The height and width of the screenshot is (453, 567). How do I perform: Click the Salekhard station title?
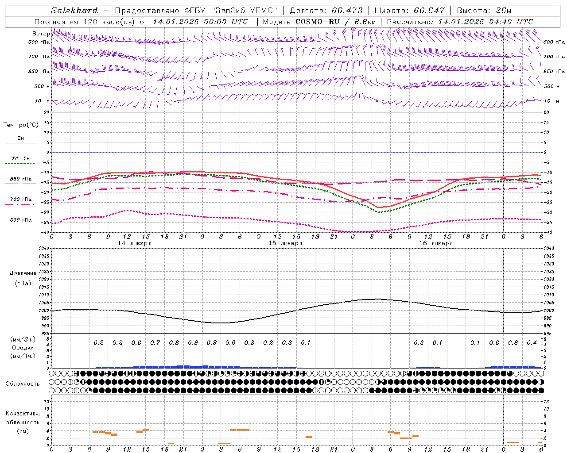pos(74,11)
